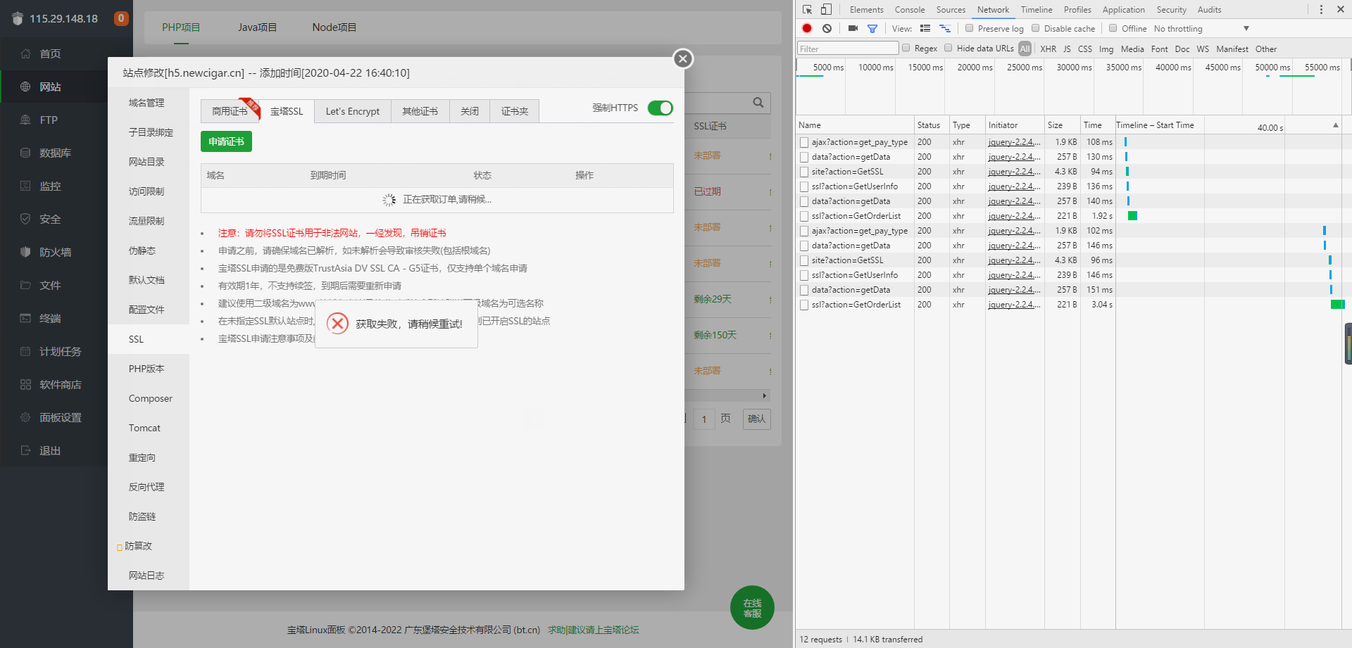Tick the Offline checkbox

point(1113,28)
